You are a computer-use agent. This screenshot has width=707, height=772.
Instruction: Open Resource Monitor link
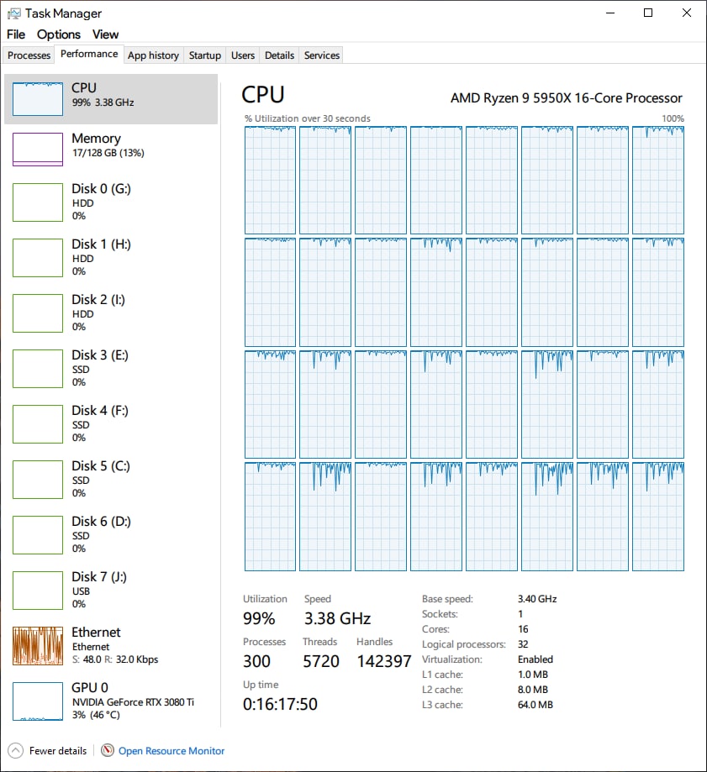(x=171, y=751)
